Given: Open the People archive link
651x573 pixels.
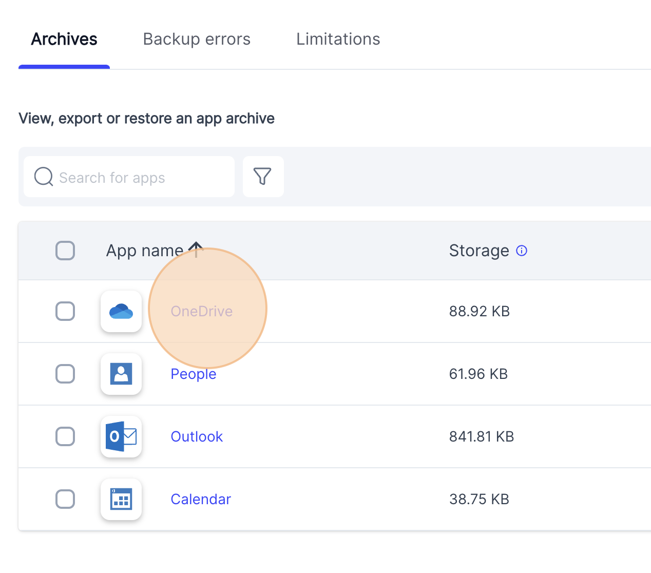Looking at the screenshot, I should (193, 374).
